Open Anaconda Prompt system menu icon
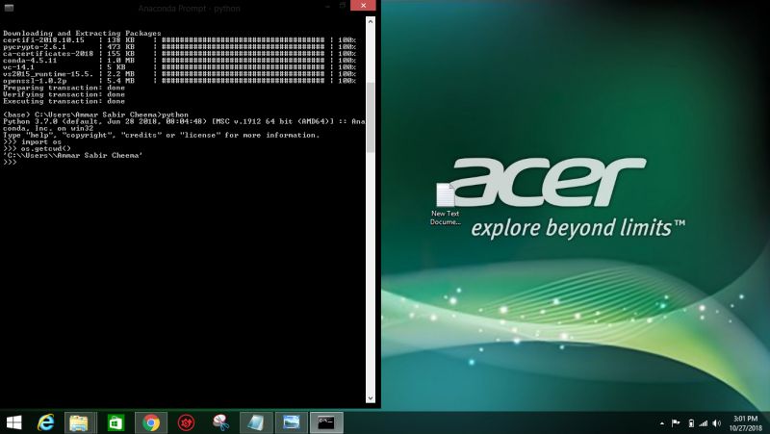 (x=9, y=8)
